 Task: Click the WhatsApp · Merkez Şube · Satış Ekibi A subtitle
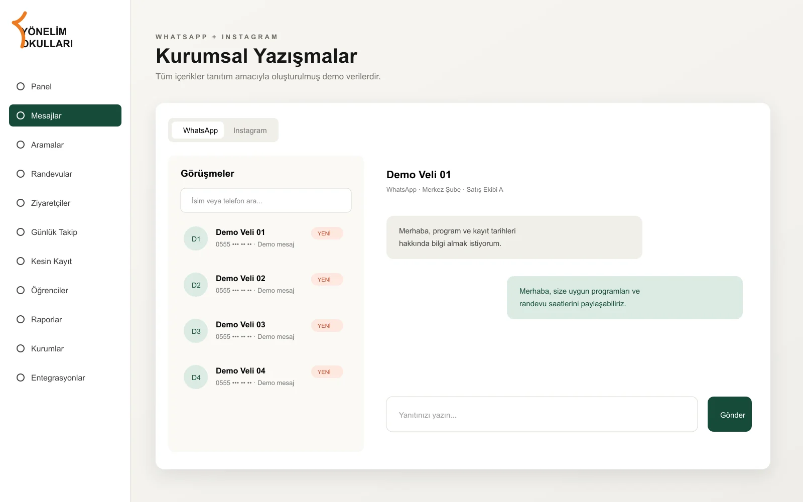pyautogui.click(x=445, y=189)
